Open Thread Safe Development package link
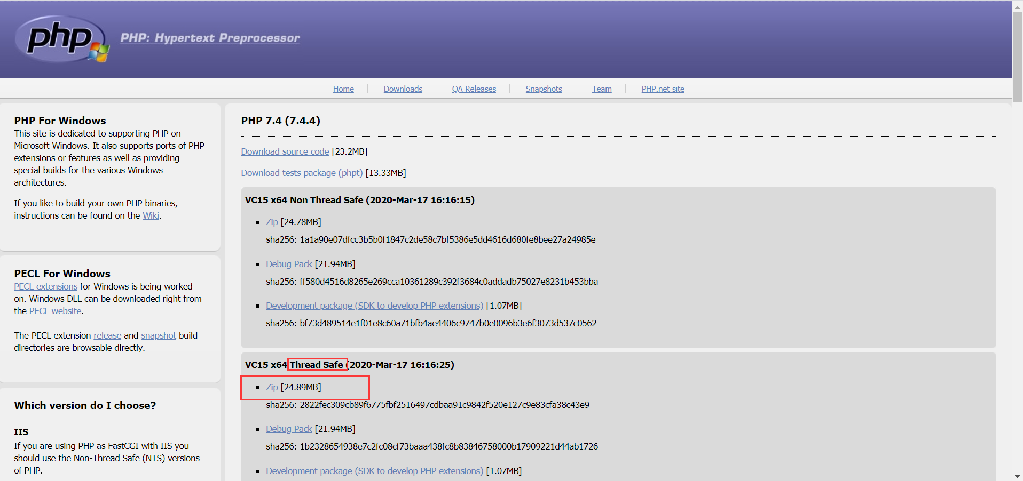 [x=374, y=471]
